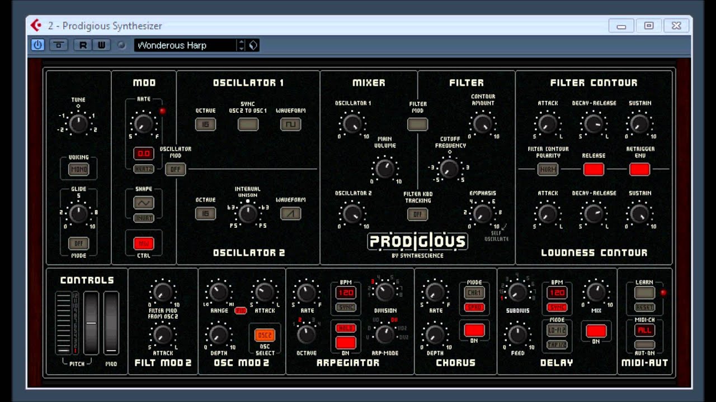Click the Interval Unison knob
This screenshot has width=716, height=402.
tap(248, 213)
